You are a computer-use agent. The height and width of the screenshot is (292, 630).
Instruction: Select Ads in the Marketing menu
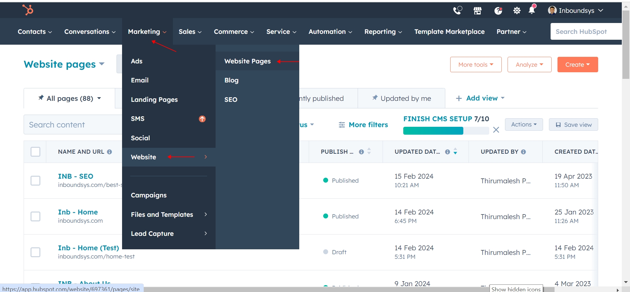click(x=136, y=61)
